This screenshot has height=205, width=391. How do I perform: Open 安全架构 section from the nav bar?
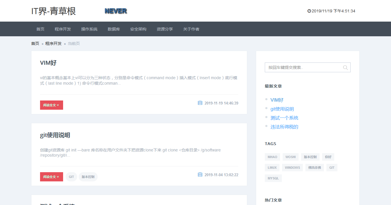click(x=138, y=29)
